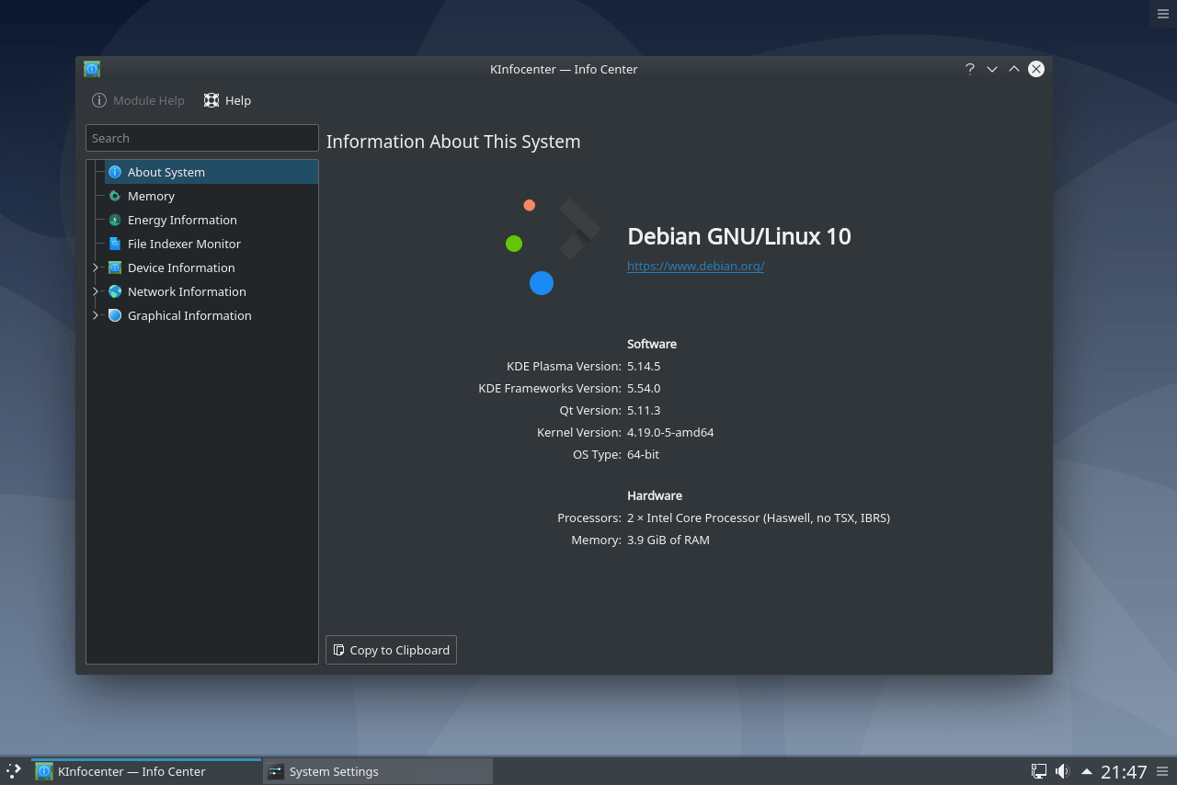Switch to the System Settings taskbar entry

pos(377,771)
